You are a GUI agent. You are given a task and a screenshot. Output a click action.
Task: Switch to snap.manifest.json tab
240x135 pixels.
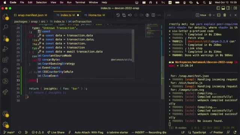pyautogui.click(x=30, y=15)
